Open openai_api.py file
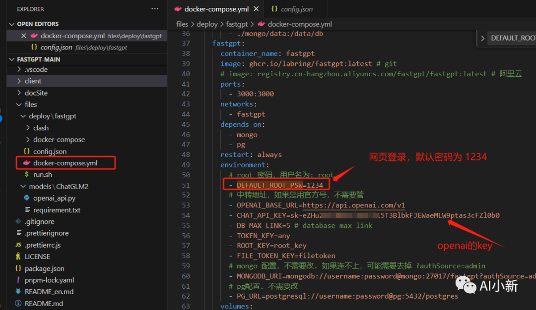 (55, 198)
